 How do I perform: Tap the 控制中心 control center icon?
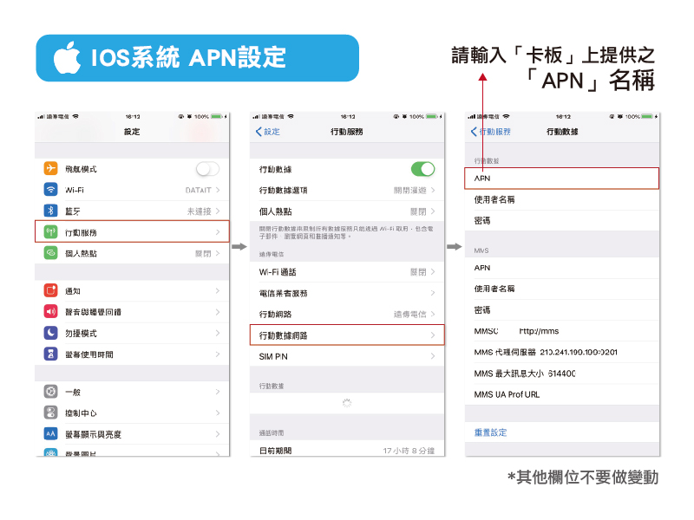pyautogui.click(x=50, y=413)
